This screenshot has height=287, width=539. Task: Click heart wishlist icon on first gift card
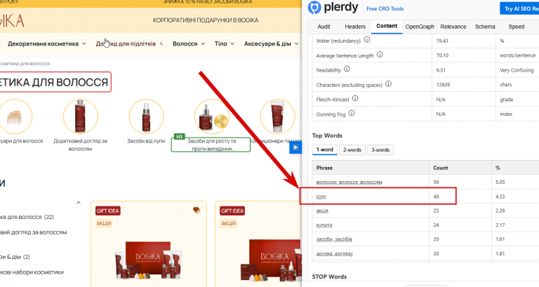coord(197,210)
